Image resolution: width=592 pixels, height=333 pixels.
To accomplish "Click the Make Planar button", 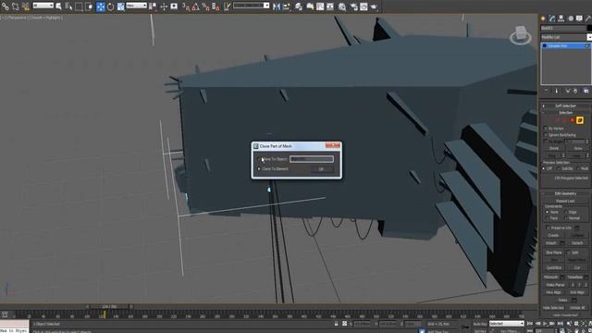I will pos(555,285).
